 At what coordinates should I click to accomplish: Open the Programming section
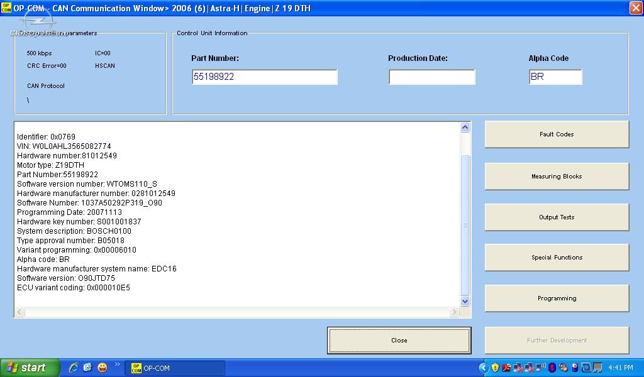[557, 298]
